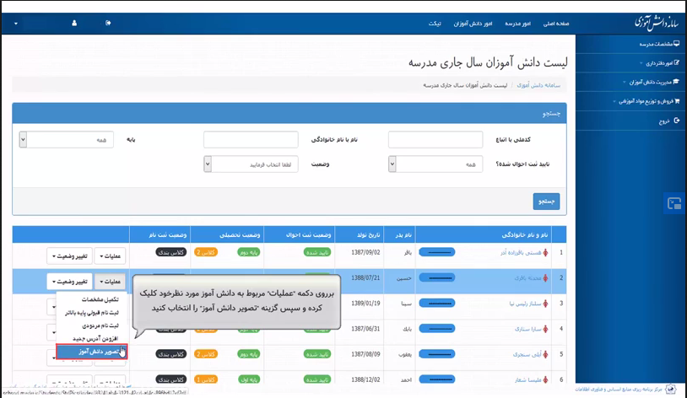The height and width of the screenshot is (398, 687).
Task: Click the masked blue ID pill in row 4
Action: pos(437,329)
